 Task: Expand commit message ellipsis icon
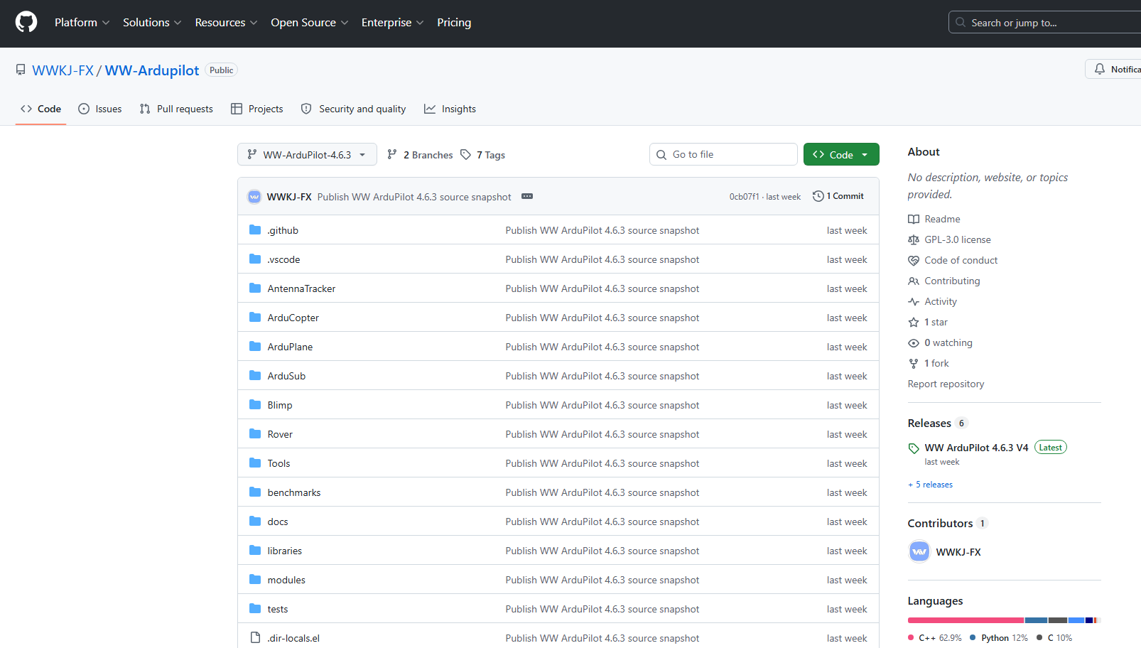(x=527, y=196)
